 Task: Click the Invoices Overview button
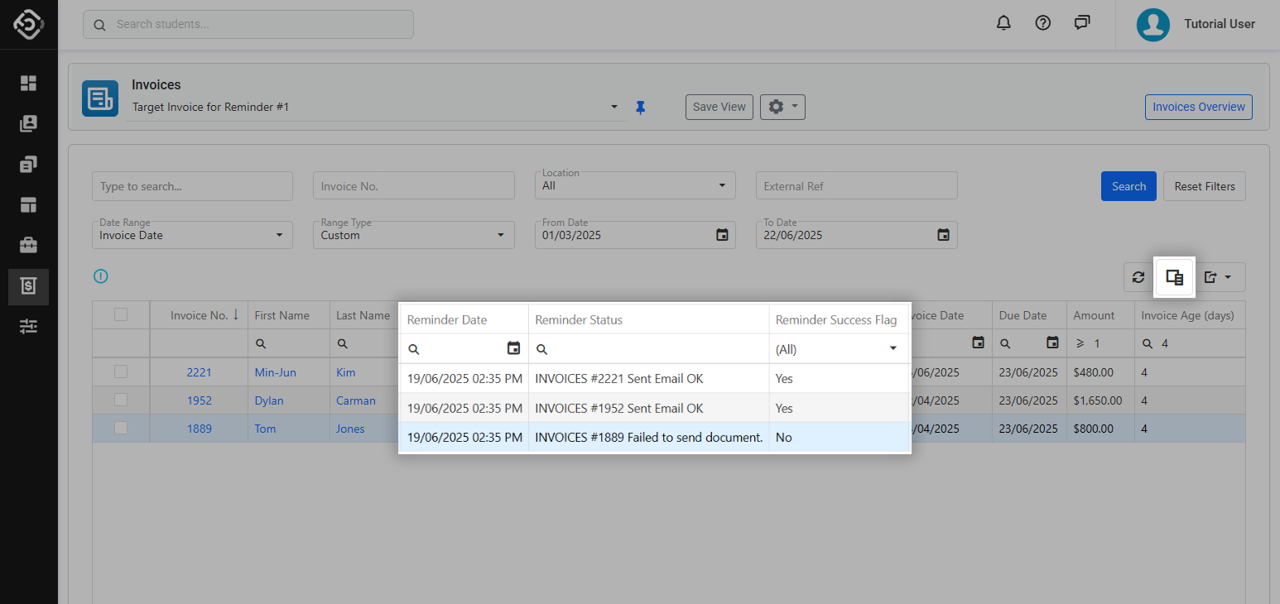(x=1198, y=107)
